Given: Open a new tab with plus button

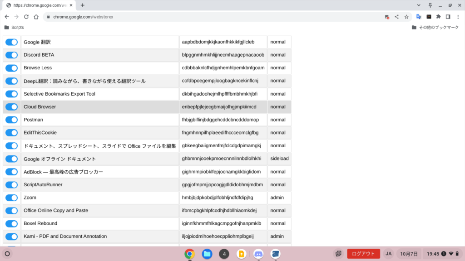Looking at the screenshot, I should (82, 5).
